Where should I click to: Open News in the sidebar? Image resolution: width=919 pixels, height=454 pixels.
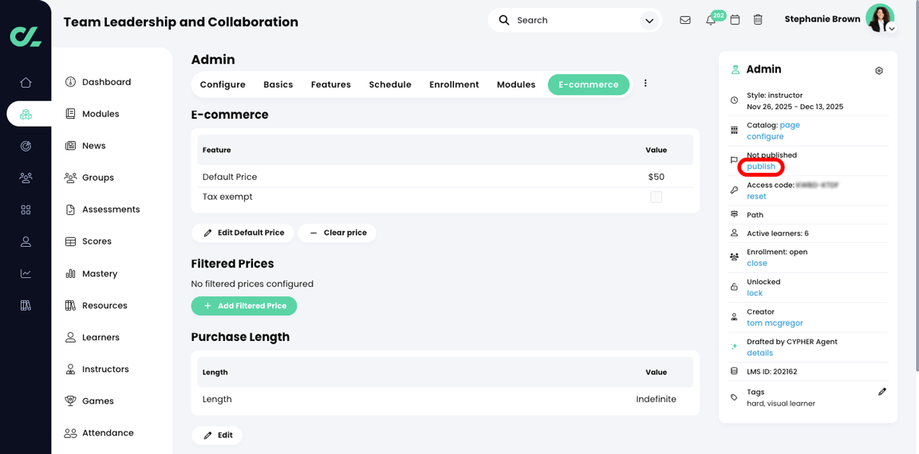pos(94,146)
